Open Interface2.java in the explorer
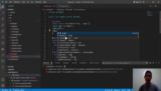This screenshot has height=91, width=161. click(16, 48)
